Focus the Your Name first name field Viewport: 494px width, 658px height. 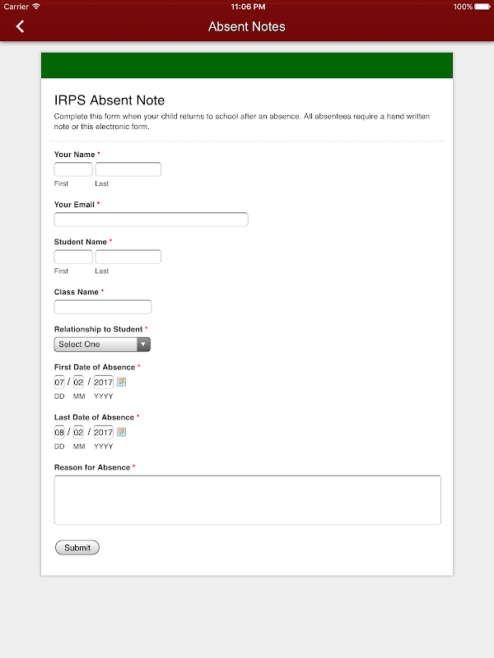pos(73,169)
